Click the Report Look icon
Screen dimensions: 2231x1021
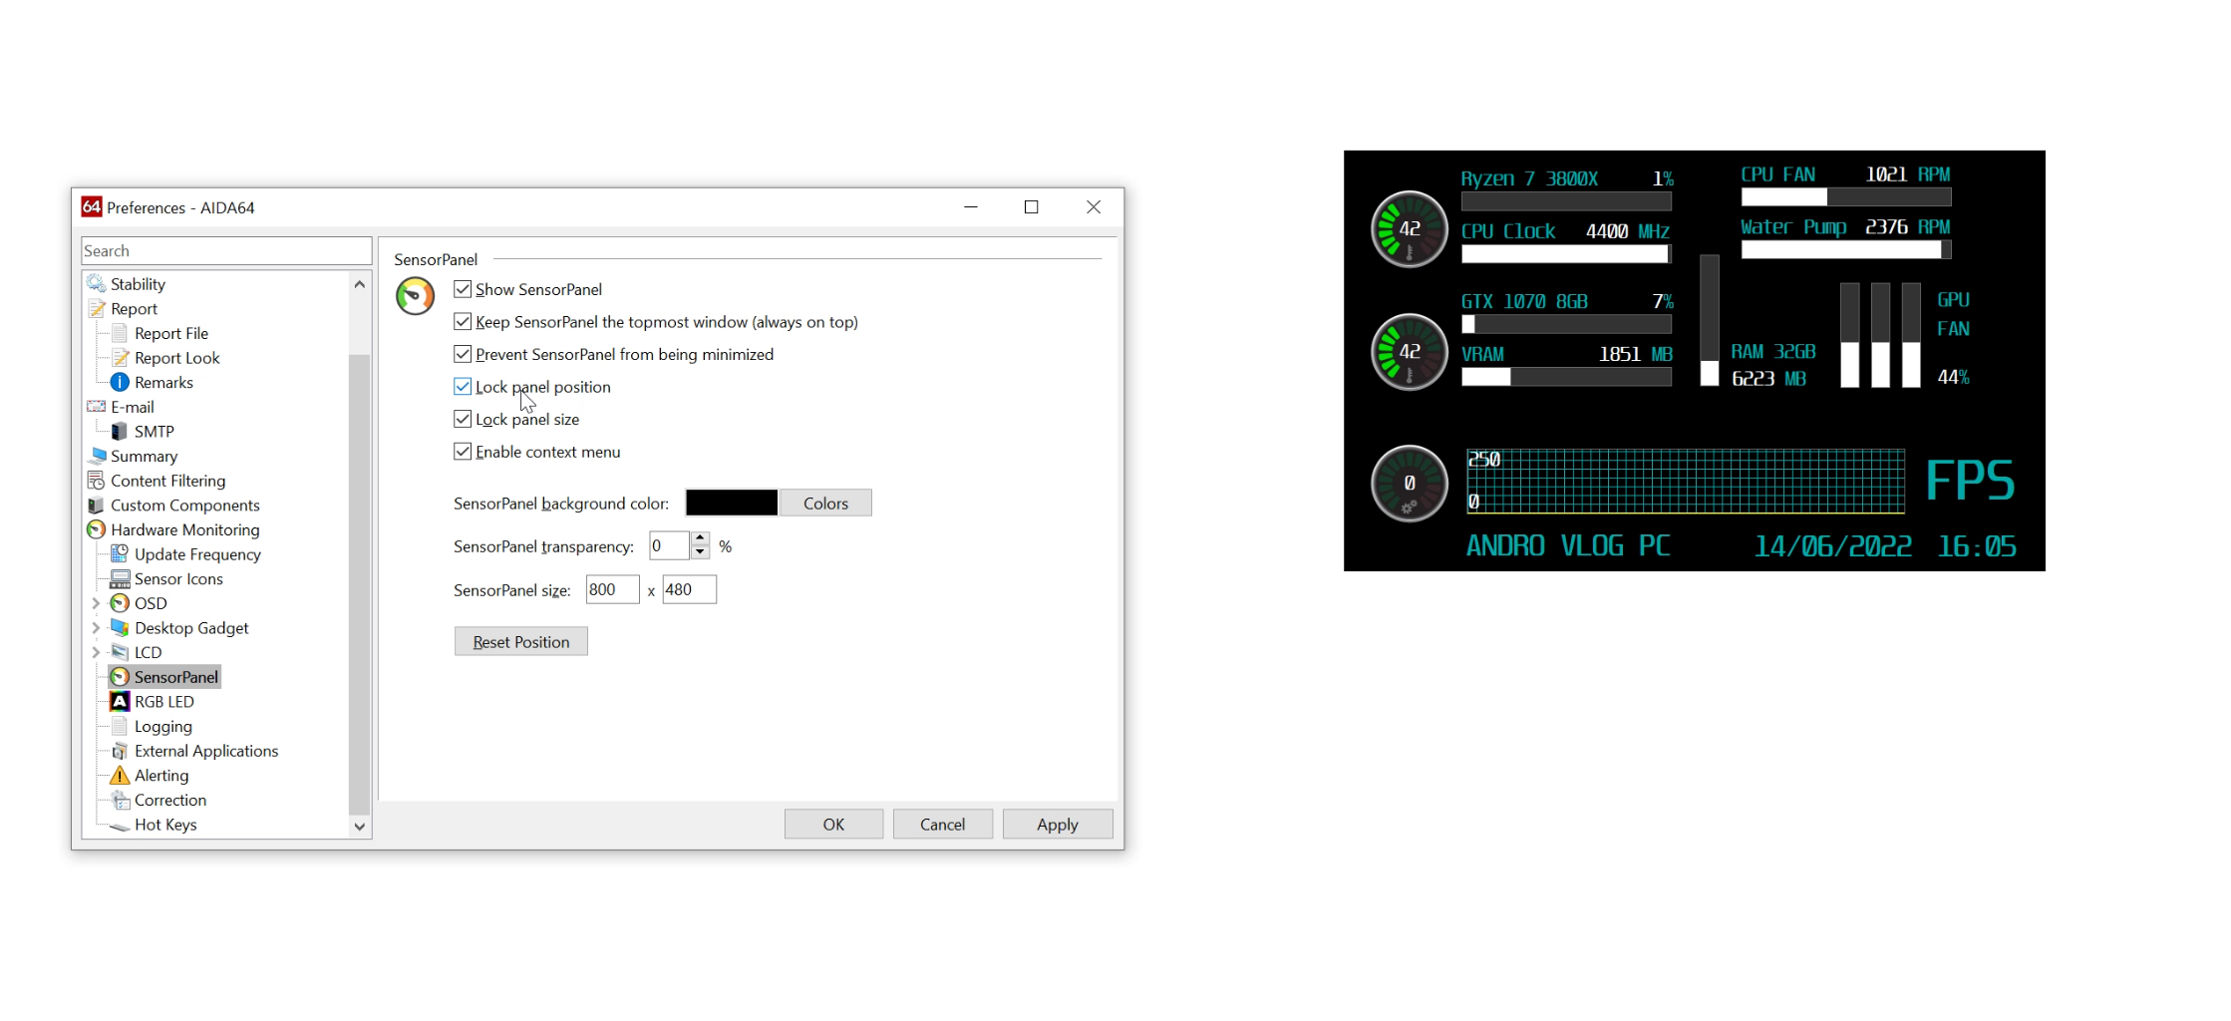click(120, 358)
